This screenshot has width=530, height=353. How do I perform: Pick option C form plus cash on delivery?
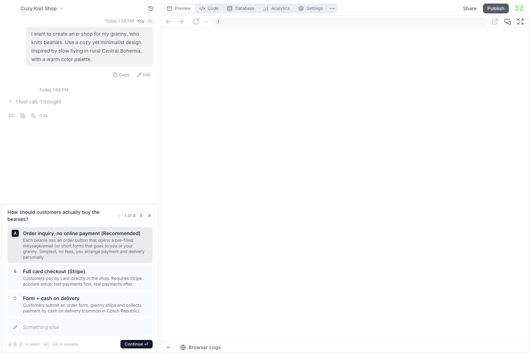coord(80,304)
